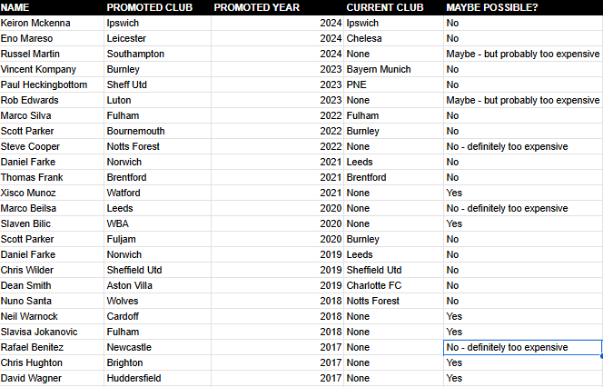Screen dimensions: 603x387
Task: Select the NAME column header cell
Action: tap(52, 7)
